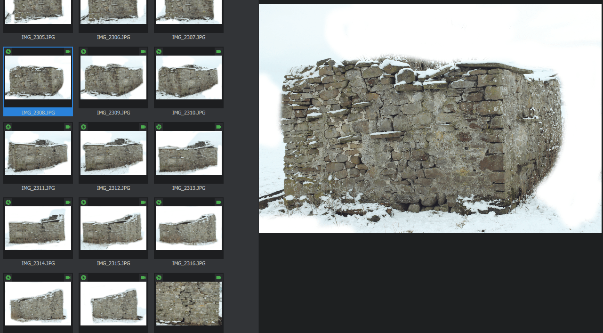603x333 pixels.
Task: Select the IMG_2312 thumbnail
Action: 113,153
